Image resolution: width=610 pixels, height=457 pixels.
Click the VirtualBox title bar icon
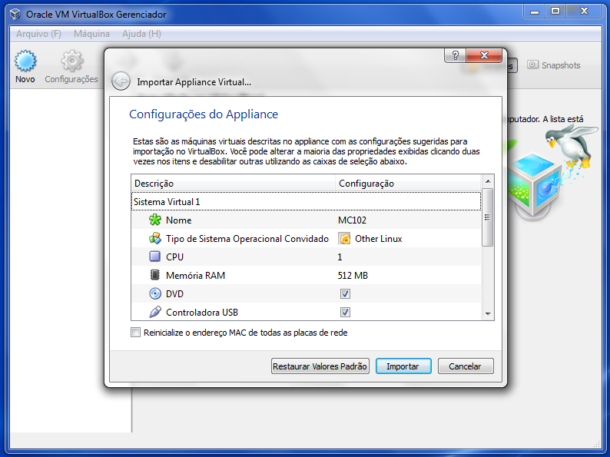pyautogui.click(x=15, y=15)
